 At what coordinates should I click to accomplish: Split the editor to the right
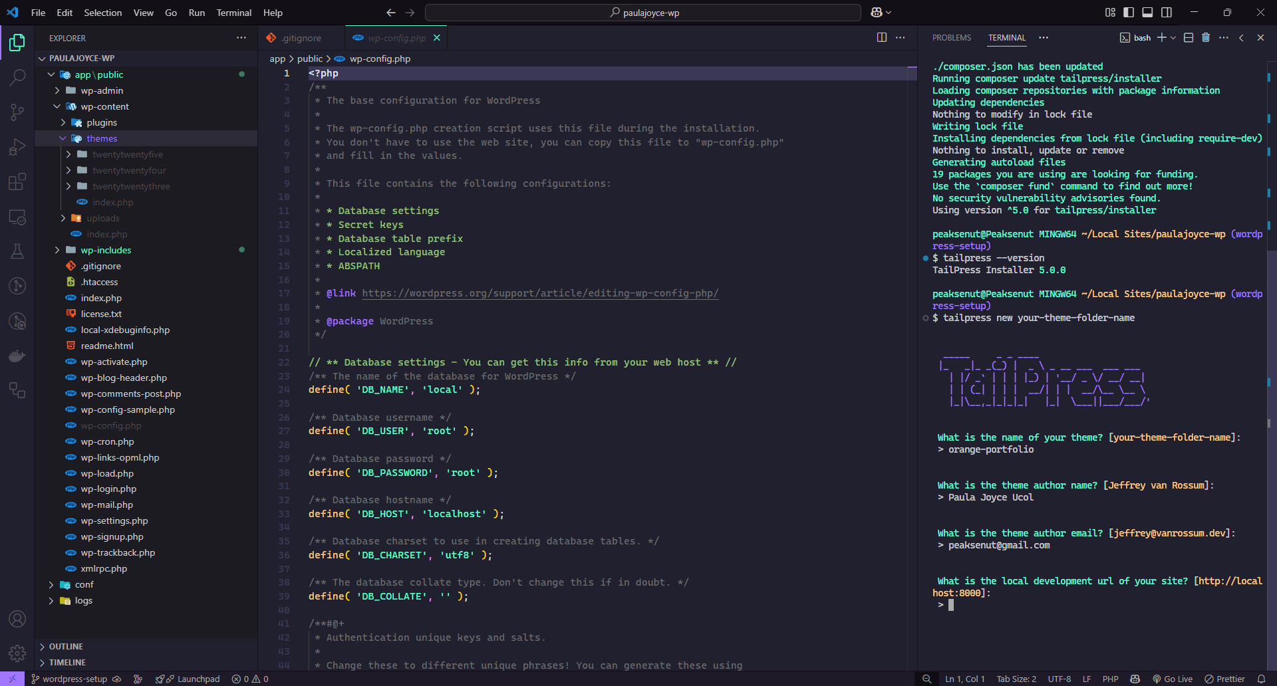882,38
